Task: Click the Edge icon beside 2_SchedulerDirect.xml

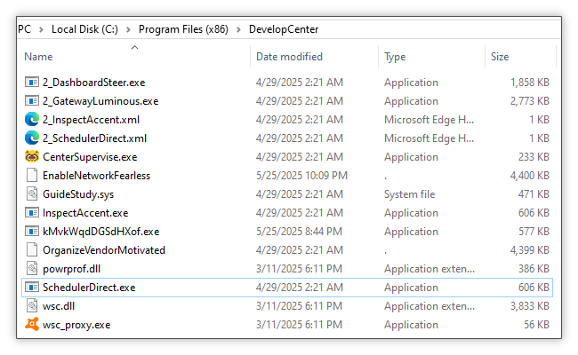Action: click(x=32, y=138)
